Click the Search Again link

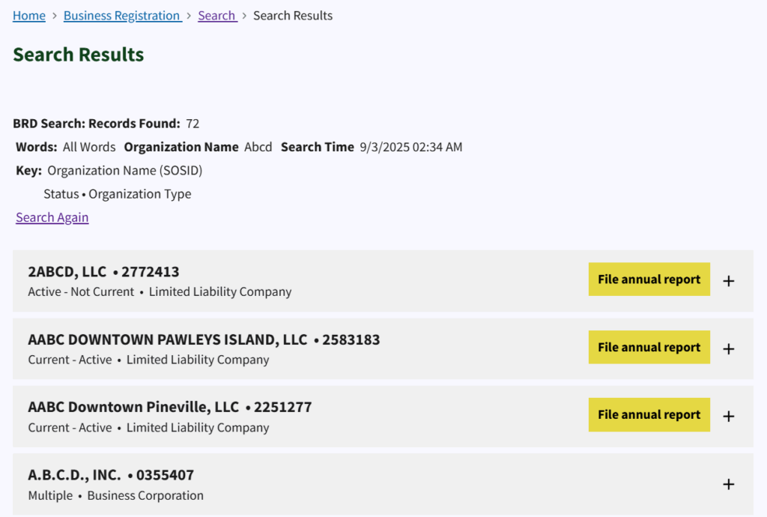click(52, 217)
